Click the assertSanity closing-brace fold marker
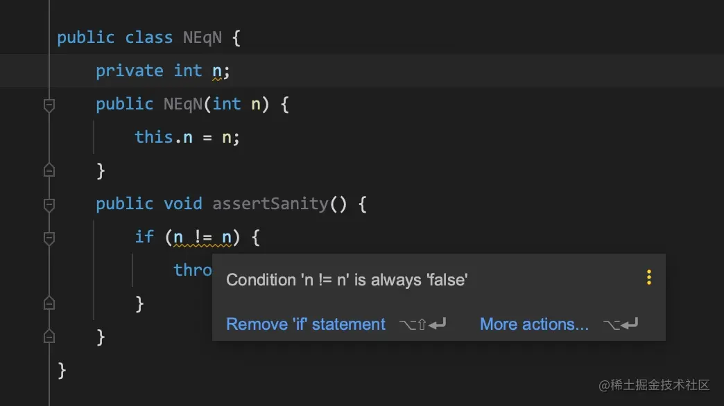This screenshot has width=724, height=406. tap(49, 337)
